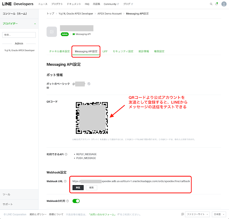Click the Admin role badge

[x=65, y=34]
